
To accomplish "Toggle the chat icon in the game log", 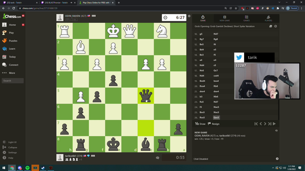I will click(276, 131).
